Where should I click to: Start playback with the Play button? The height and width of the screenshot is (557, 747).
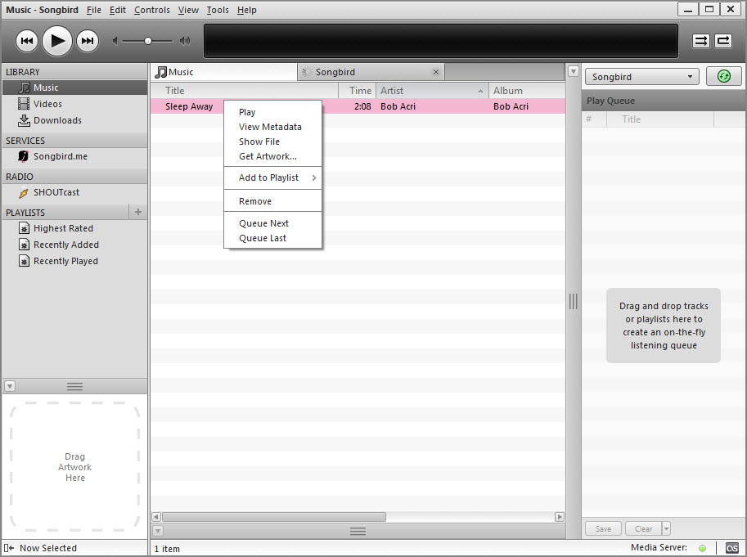pos(57,41)
